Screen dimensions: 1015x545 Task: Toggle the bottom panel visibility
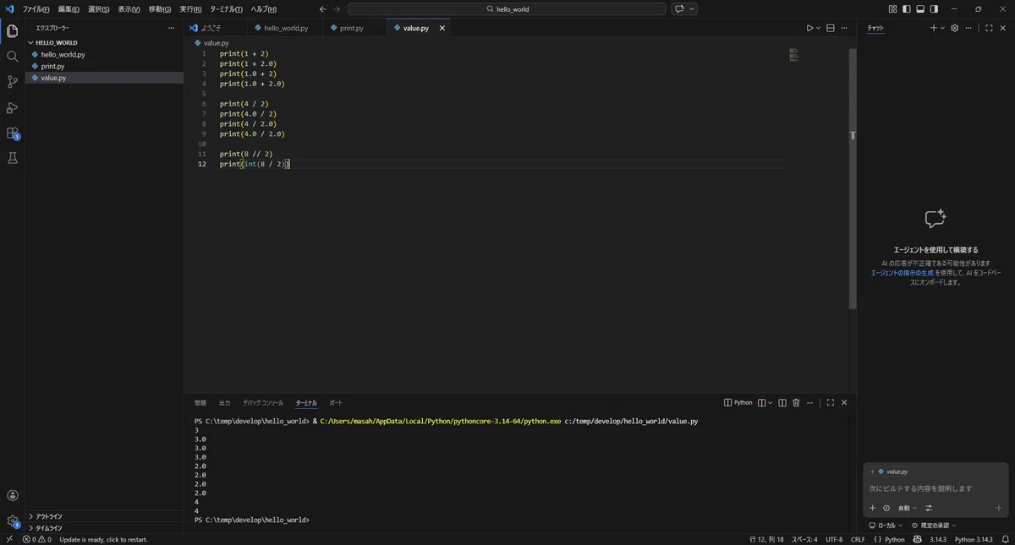(920, 9)
